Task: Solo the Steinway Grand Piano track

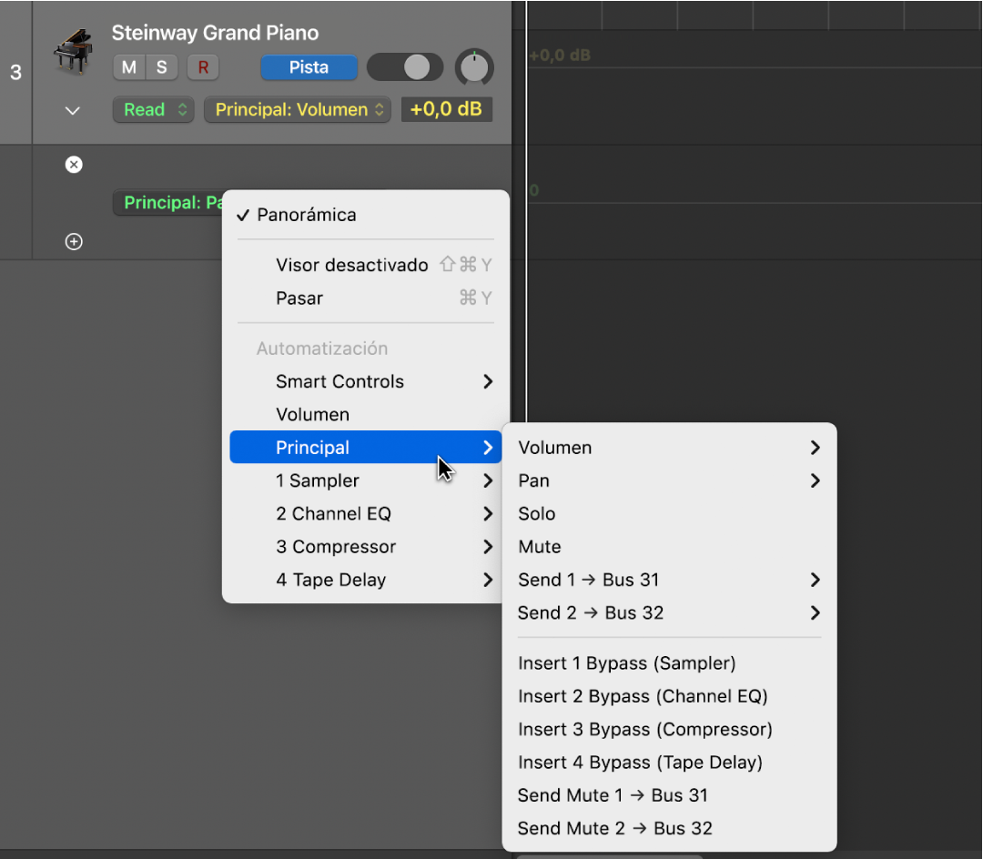Action: [161, 67]
